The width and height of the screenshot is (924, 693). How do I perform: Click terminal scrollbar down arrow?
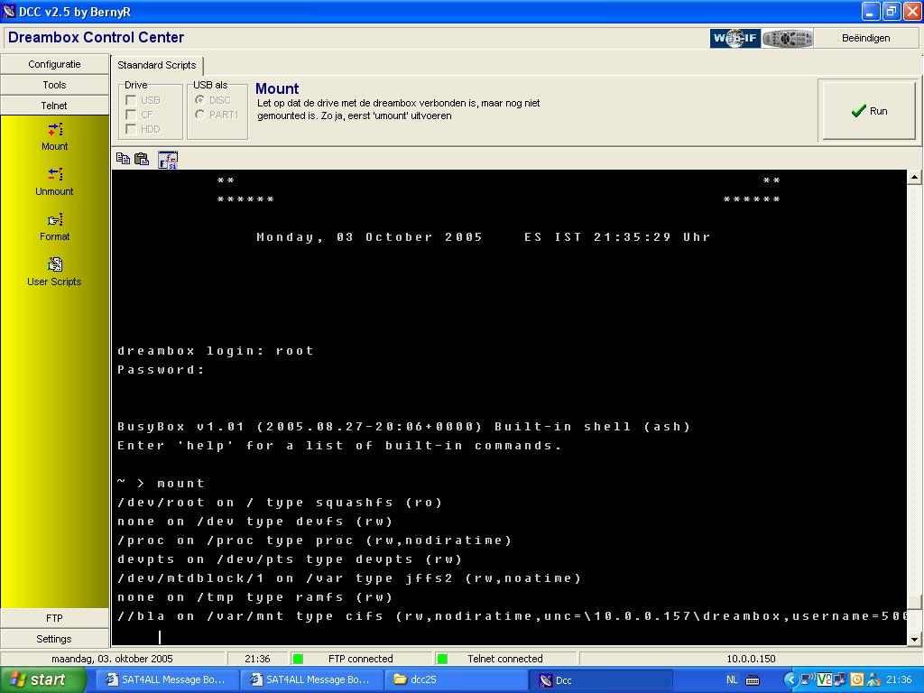point(915,639)
